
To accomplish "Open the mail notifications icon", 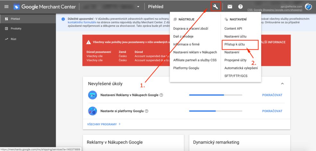I will click(x=230, y=7).
